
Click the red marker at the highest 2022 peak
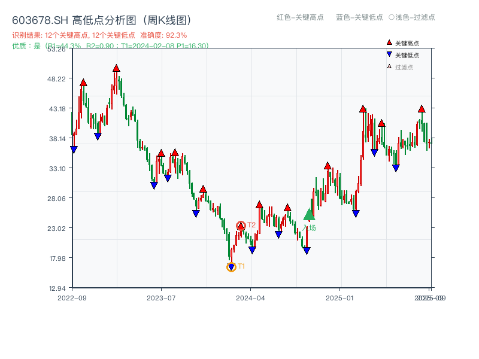coord(116,68)
